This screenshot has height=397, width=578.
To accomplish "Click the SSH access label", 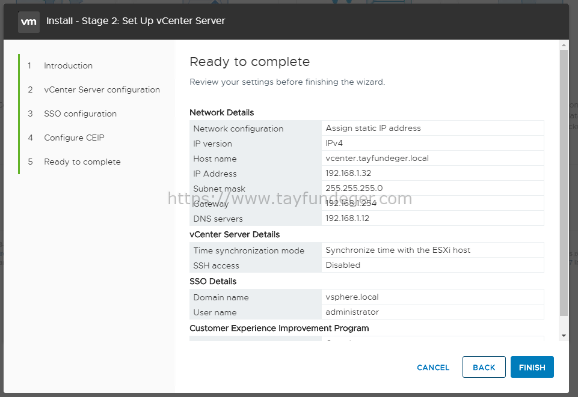I will [216, 265].
